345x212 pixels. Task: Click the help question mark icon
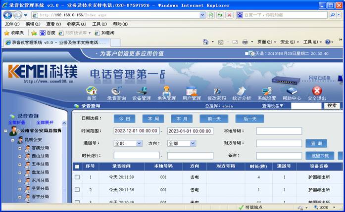click(x=328, y=42)
